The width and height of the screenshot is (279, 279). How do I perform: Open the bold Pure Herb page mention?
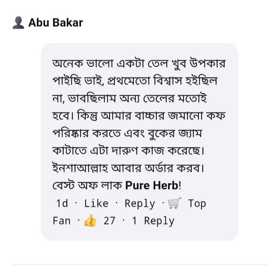(152, 185)
